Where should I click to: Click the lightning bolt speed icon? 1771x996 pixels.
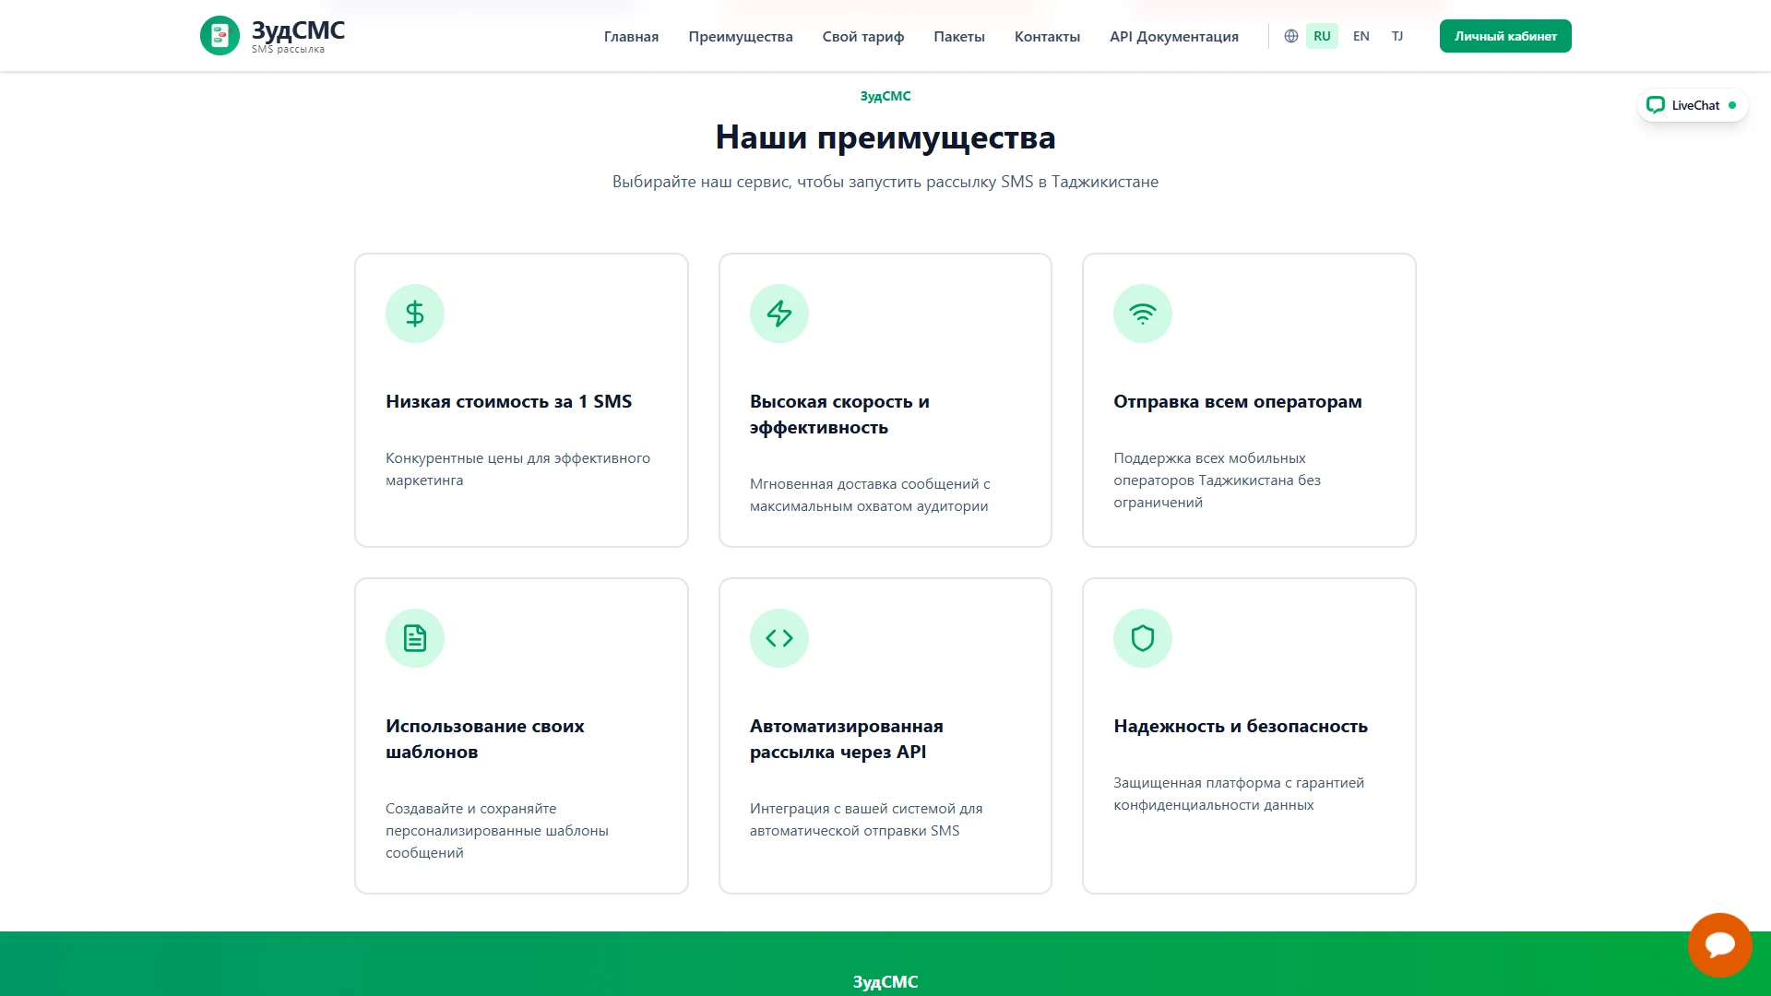(779, 314)
